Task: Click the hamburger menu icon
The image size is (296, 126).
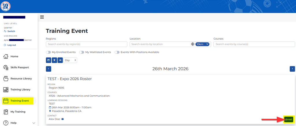Action: point(42,17)
